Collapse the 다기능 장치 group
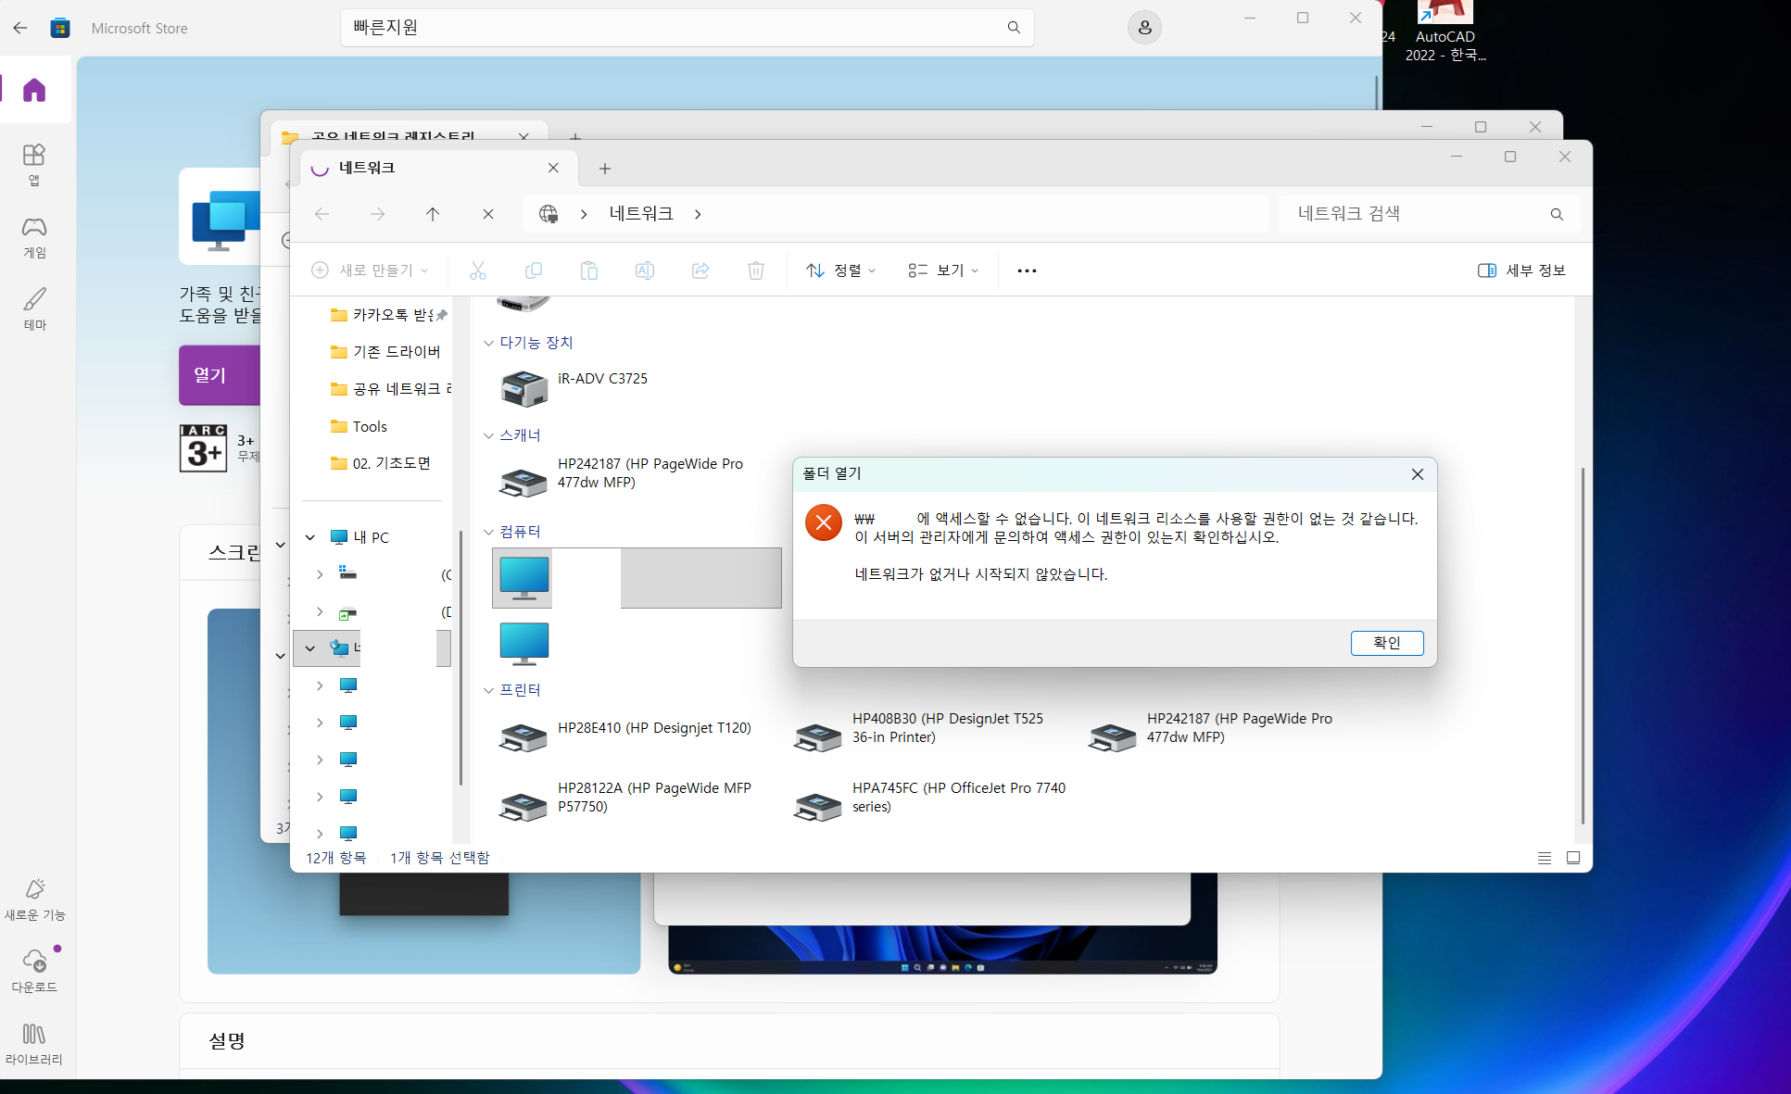Viewport: 1791px width, 1094px height. pos(488,343)
